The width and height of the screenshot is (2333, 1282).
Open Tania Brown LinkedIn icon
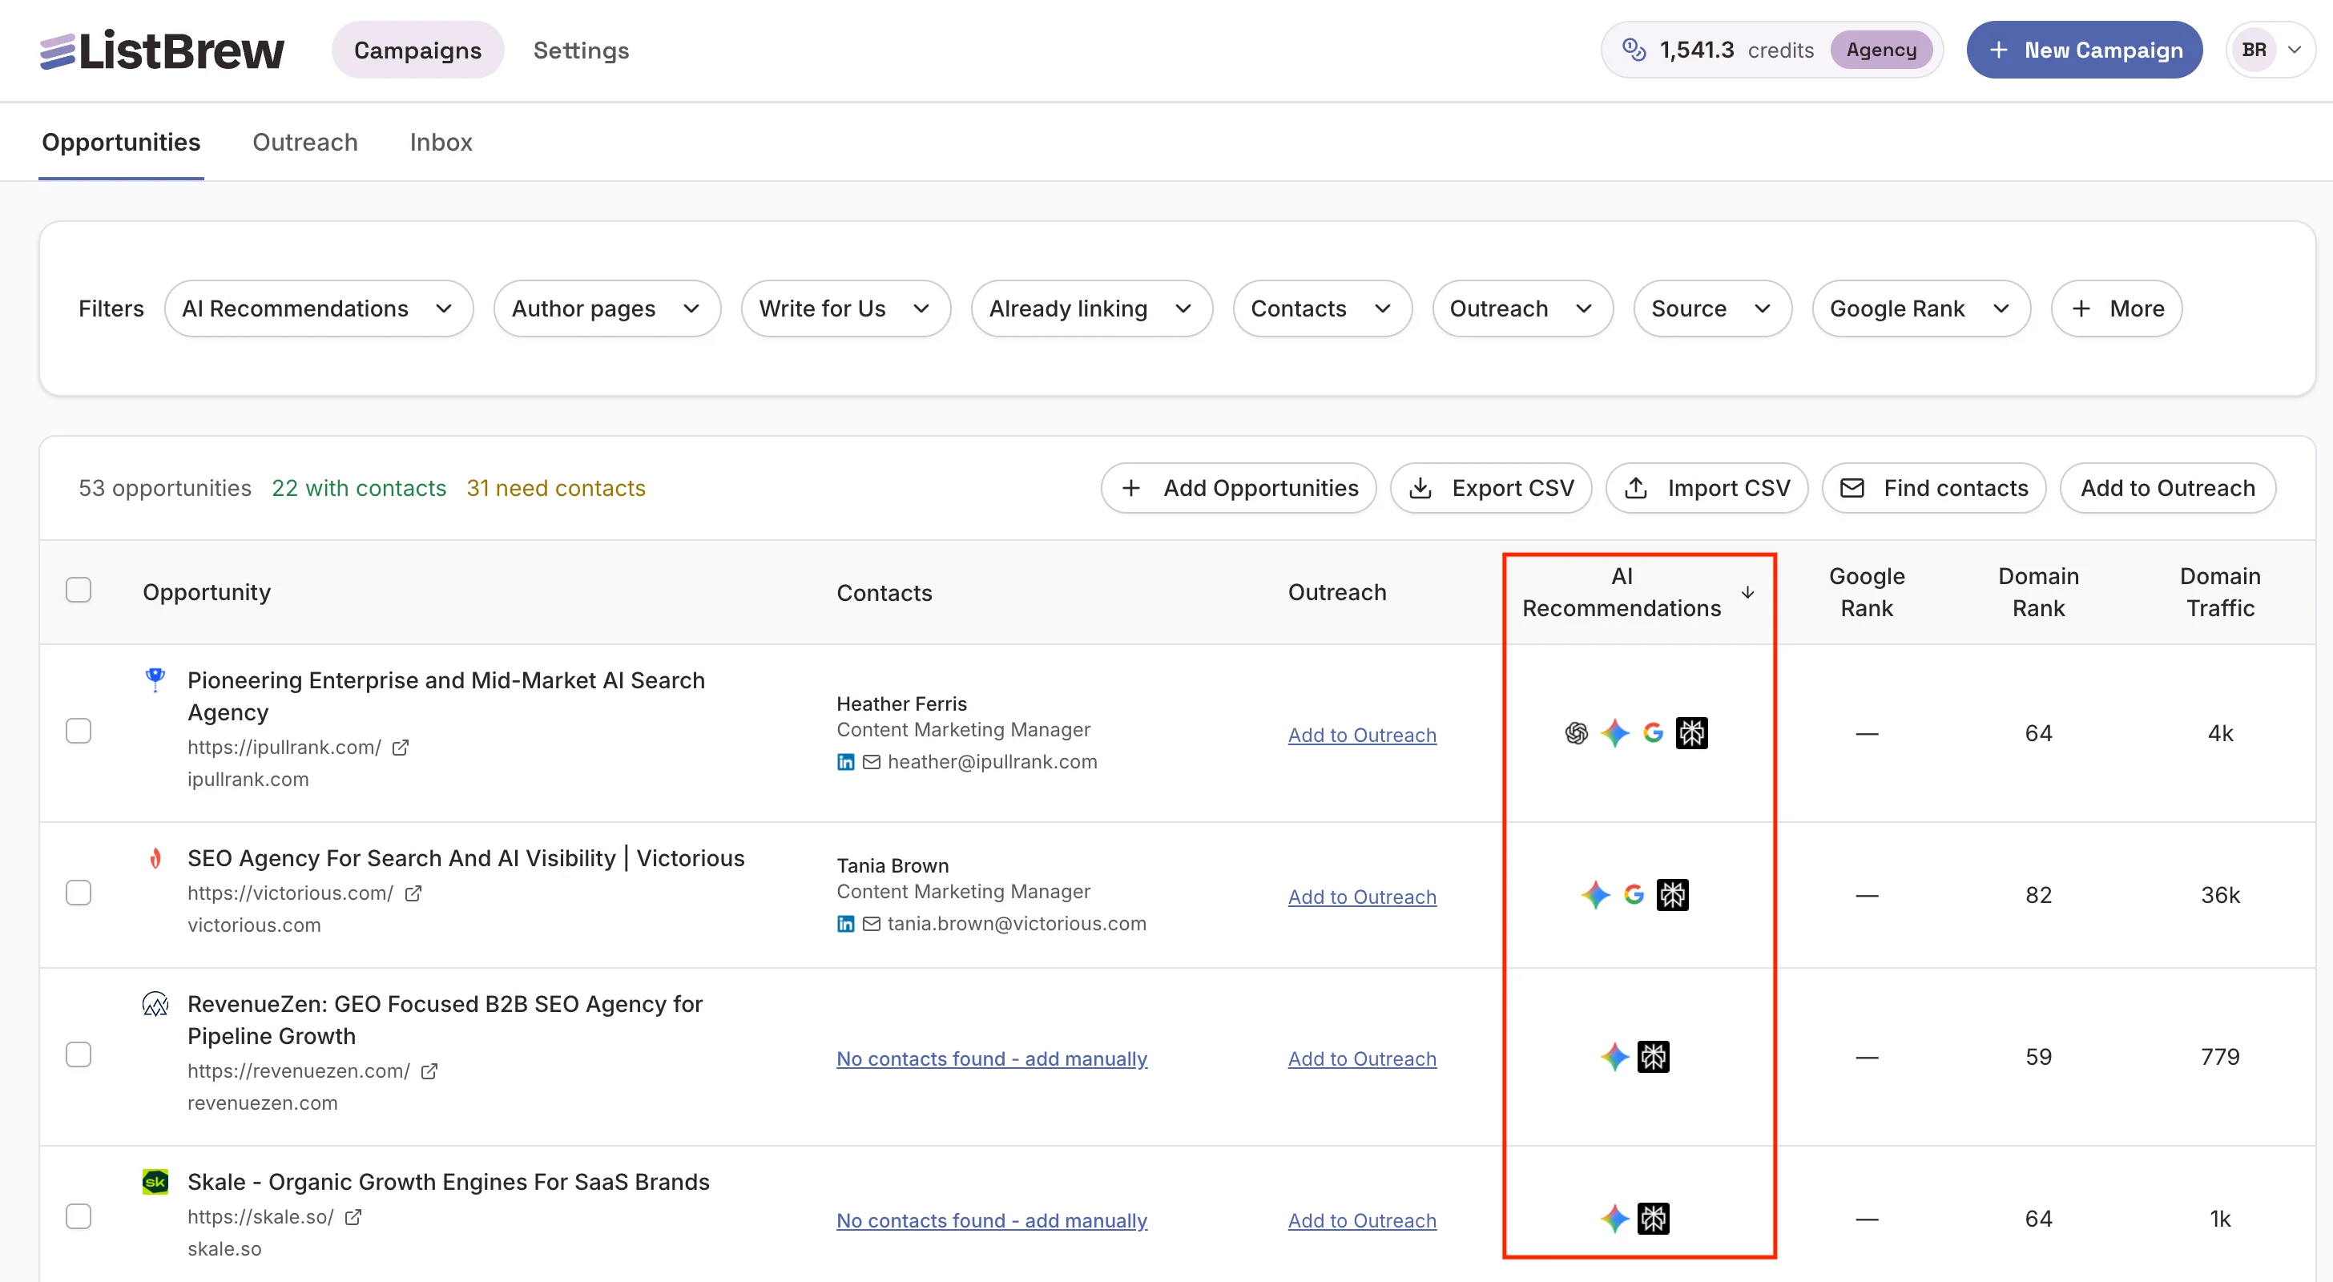845,924
